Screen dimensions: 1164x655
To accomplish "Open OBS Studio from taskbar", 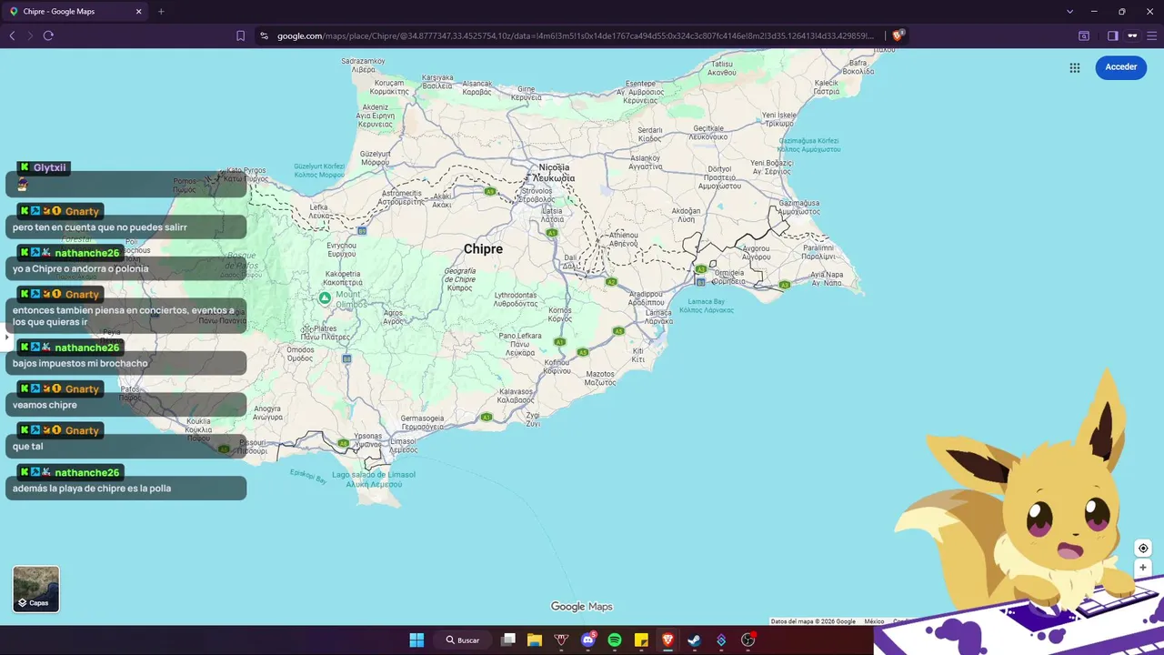I will pyautogui.click(x=748, y=640).
